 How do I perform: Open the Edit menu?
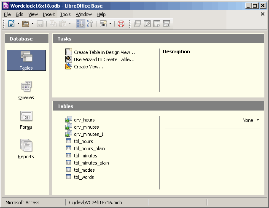click(x=19, y=14)
